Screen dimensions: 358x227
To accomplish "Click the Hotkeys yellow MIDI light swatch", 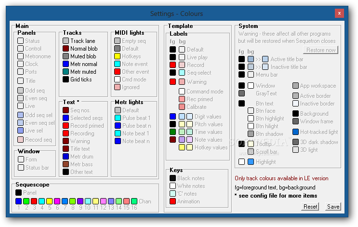I will [x=118, y=56].
